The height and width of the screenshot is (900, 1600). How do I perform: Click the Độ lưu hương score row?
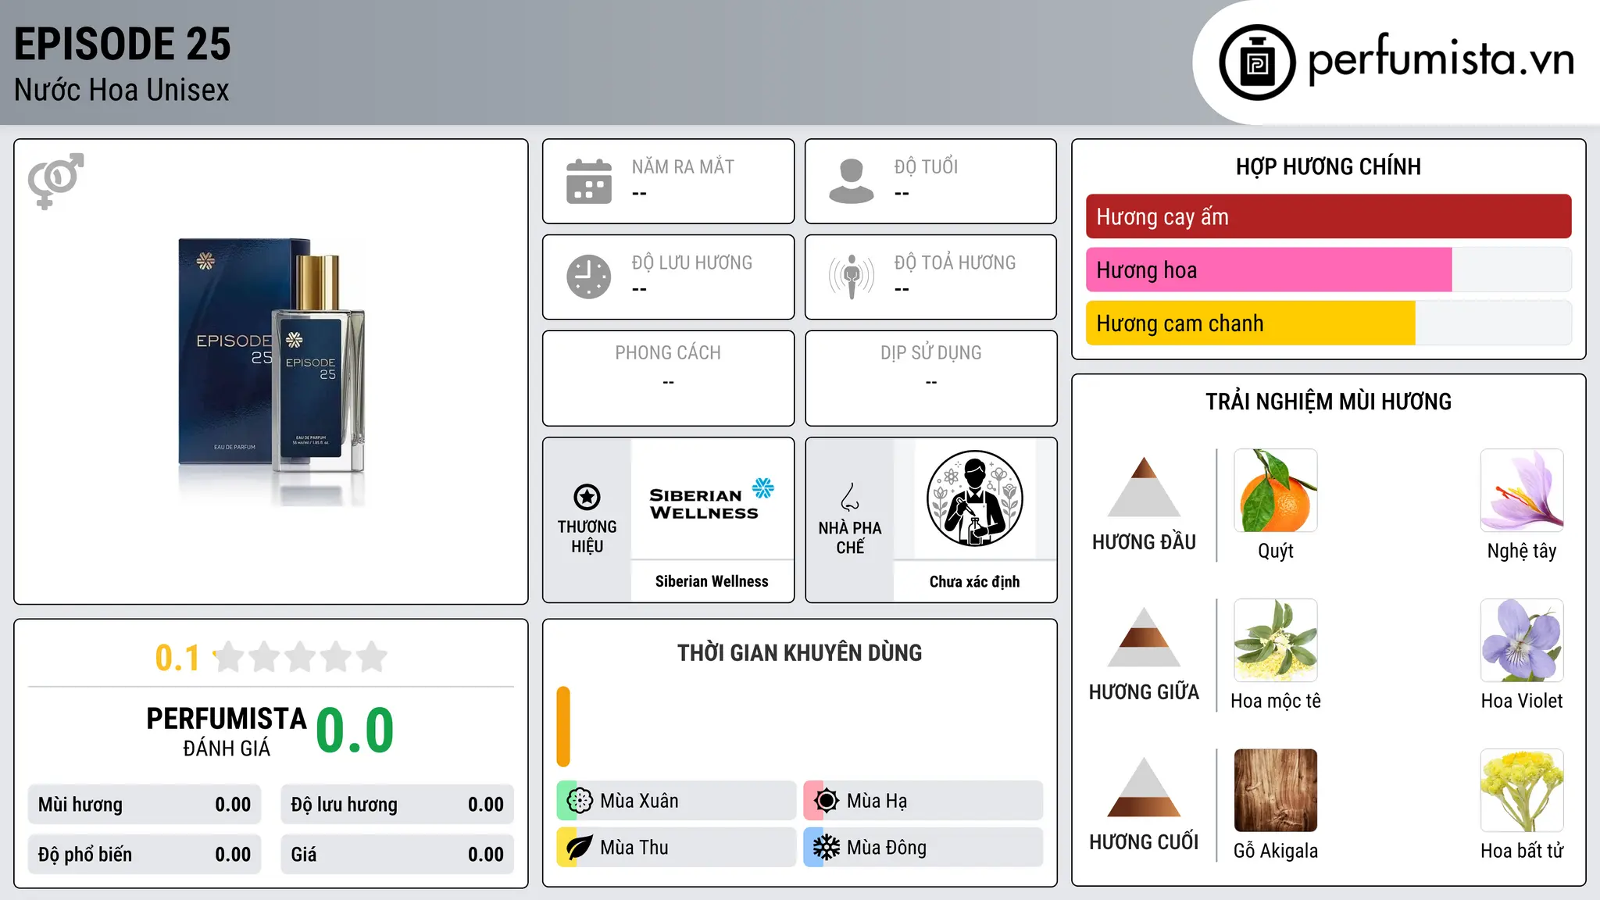point(397,805)
